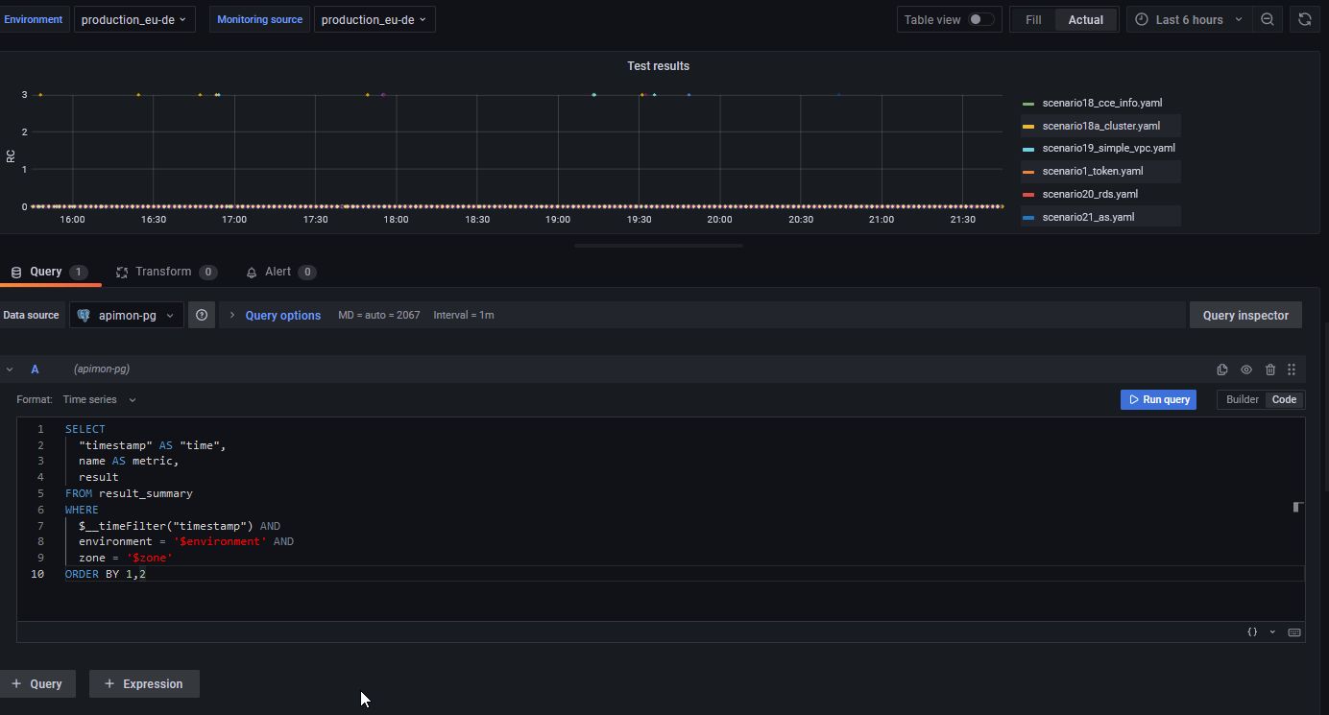Screen dimensions: 1329x715
Task: Hide query A's response with the eye icon
Action: [x=1246, y=369]
